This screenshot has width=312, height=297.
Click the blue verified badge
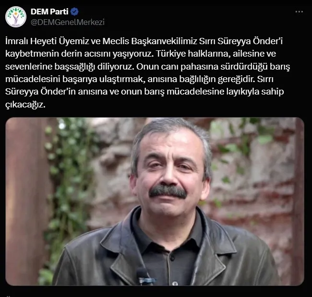[x=74, y=12]
